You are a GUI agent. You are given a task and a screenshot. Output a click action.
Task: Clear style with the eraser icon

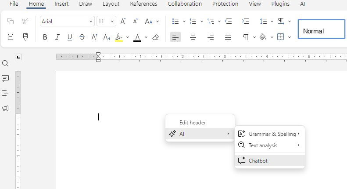pyautogui.click(x=156, y=37)
